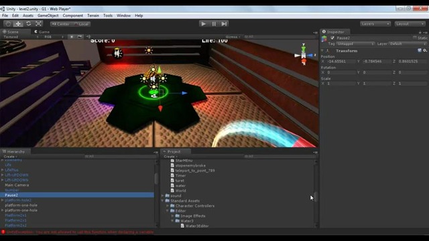Open the Scene view panel options menu
Screen dimensions: 429x241
pos(315,33)
